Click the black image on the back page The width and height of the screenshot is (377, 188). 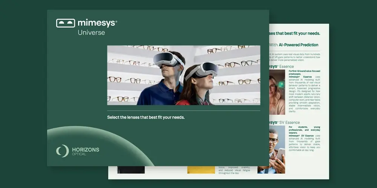coord(131,170)
